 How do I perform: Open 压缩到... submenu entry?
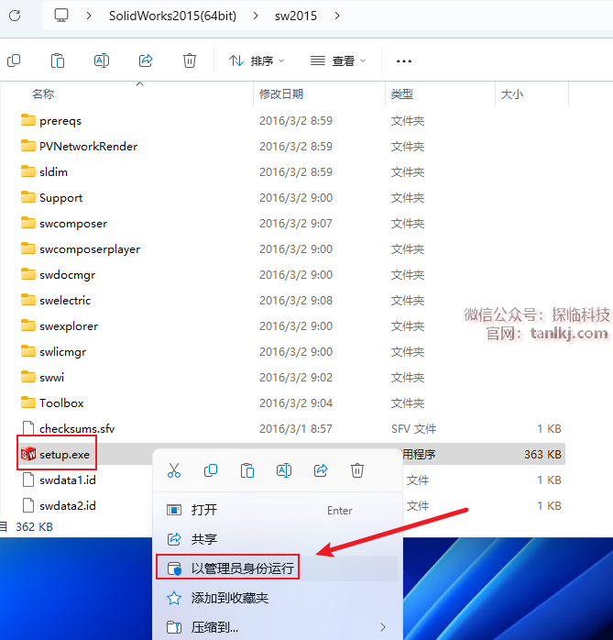point(278,627)
